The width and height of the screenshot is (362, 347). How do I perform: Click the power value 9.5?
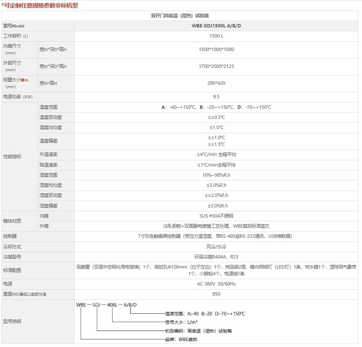pyautogui.click(x=216, y=97)
